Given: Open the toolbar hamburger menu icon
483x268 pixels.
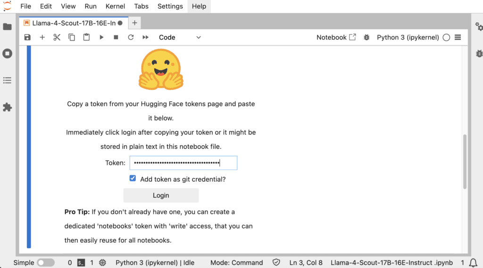Looking at the screenshot, I should tap(458, 37).
